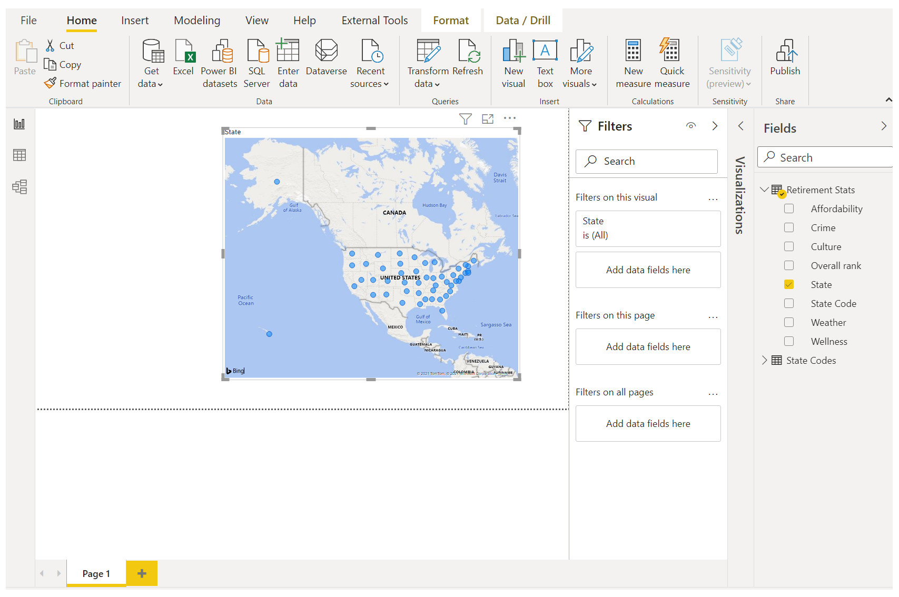Check the Weather field
Image resolution: width=899 pixels, height=597 pixels.
pos(789,322)
